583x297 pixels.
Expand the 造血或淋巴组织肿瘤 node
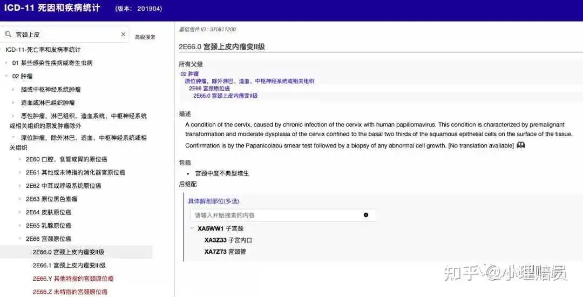click(x=13, y=103)
